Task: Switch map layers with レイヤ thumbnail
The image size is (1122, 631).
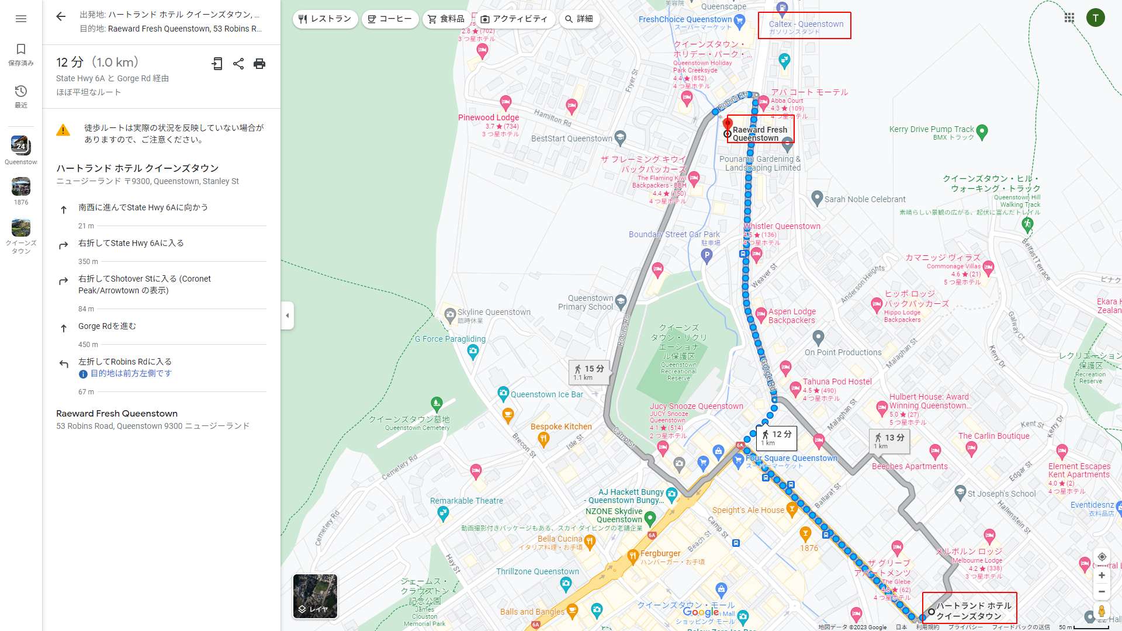Action: [x=315, y=596]
